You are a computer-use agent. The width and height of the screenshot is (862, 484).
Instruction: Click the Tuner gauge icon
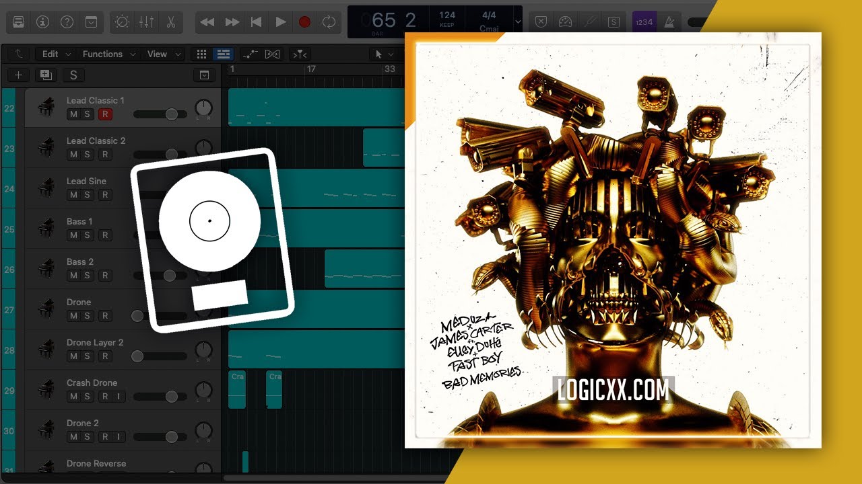point(565,22)
